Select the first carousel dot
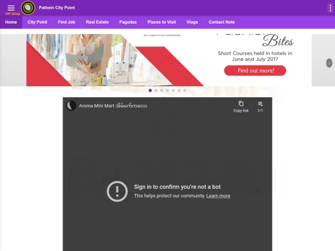Image resolution: width=335 pixels, height=251 pixels. (x=150, y=90)
